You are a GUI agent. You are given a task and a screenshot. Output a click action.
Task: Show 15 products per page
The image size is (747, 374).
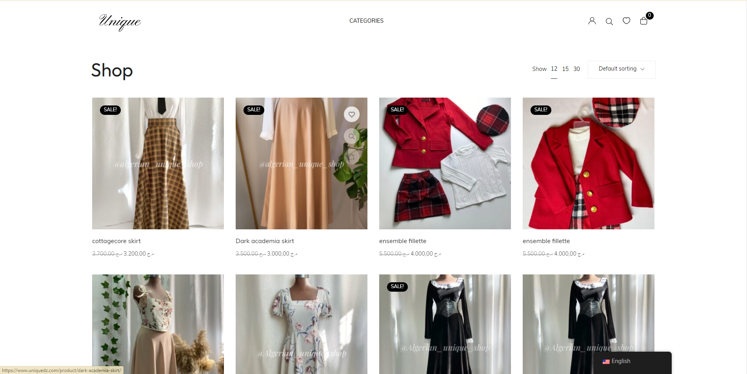(565, 69)
